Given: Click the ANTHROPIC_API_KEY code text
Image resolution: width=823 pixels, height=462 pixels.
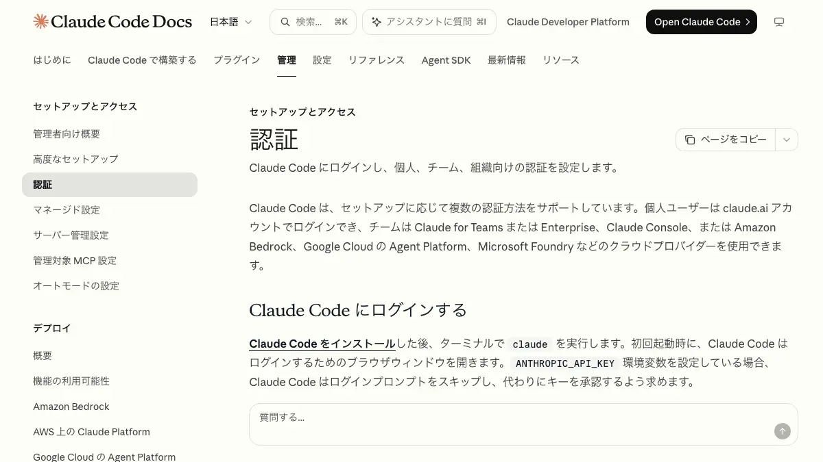Looking at the screenshot, I should click(x=565, y=363).
